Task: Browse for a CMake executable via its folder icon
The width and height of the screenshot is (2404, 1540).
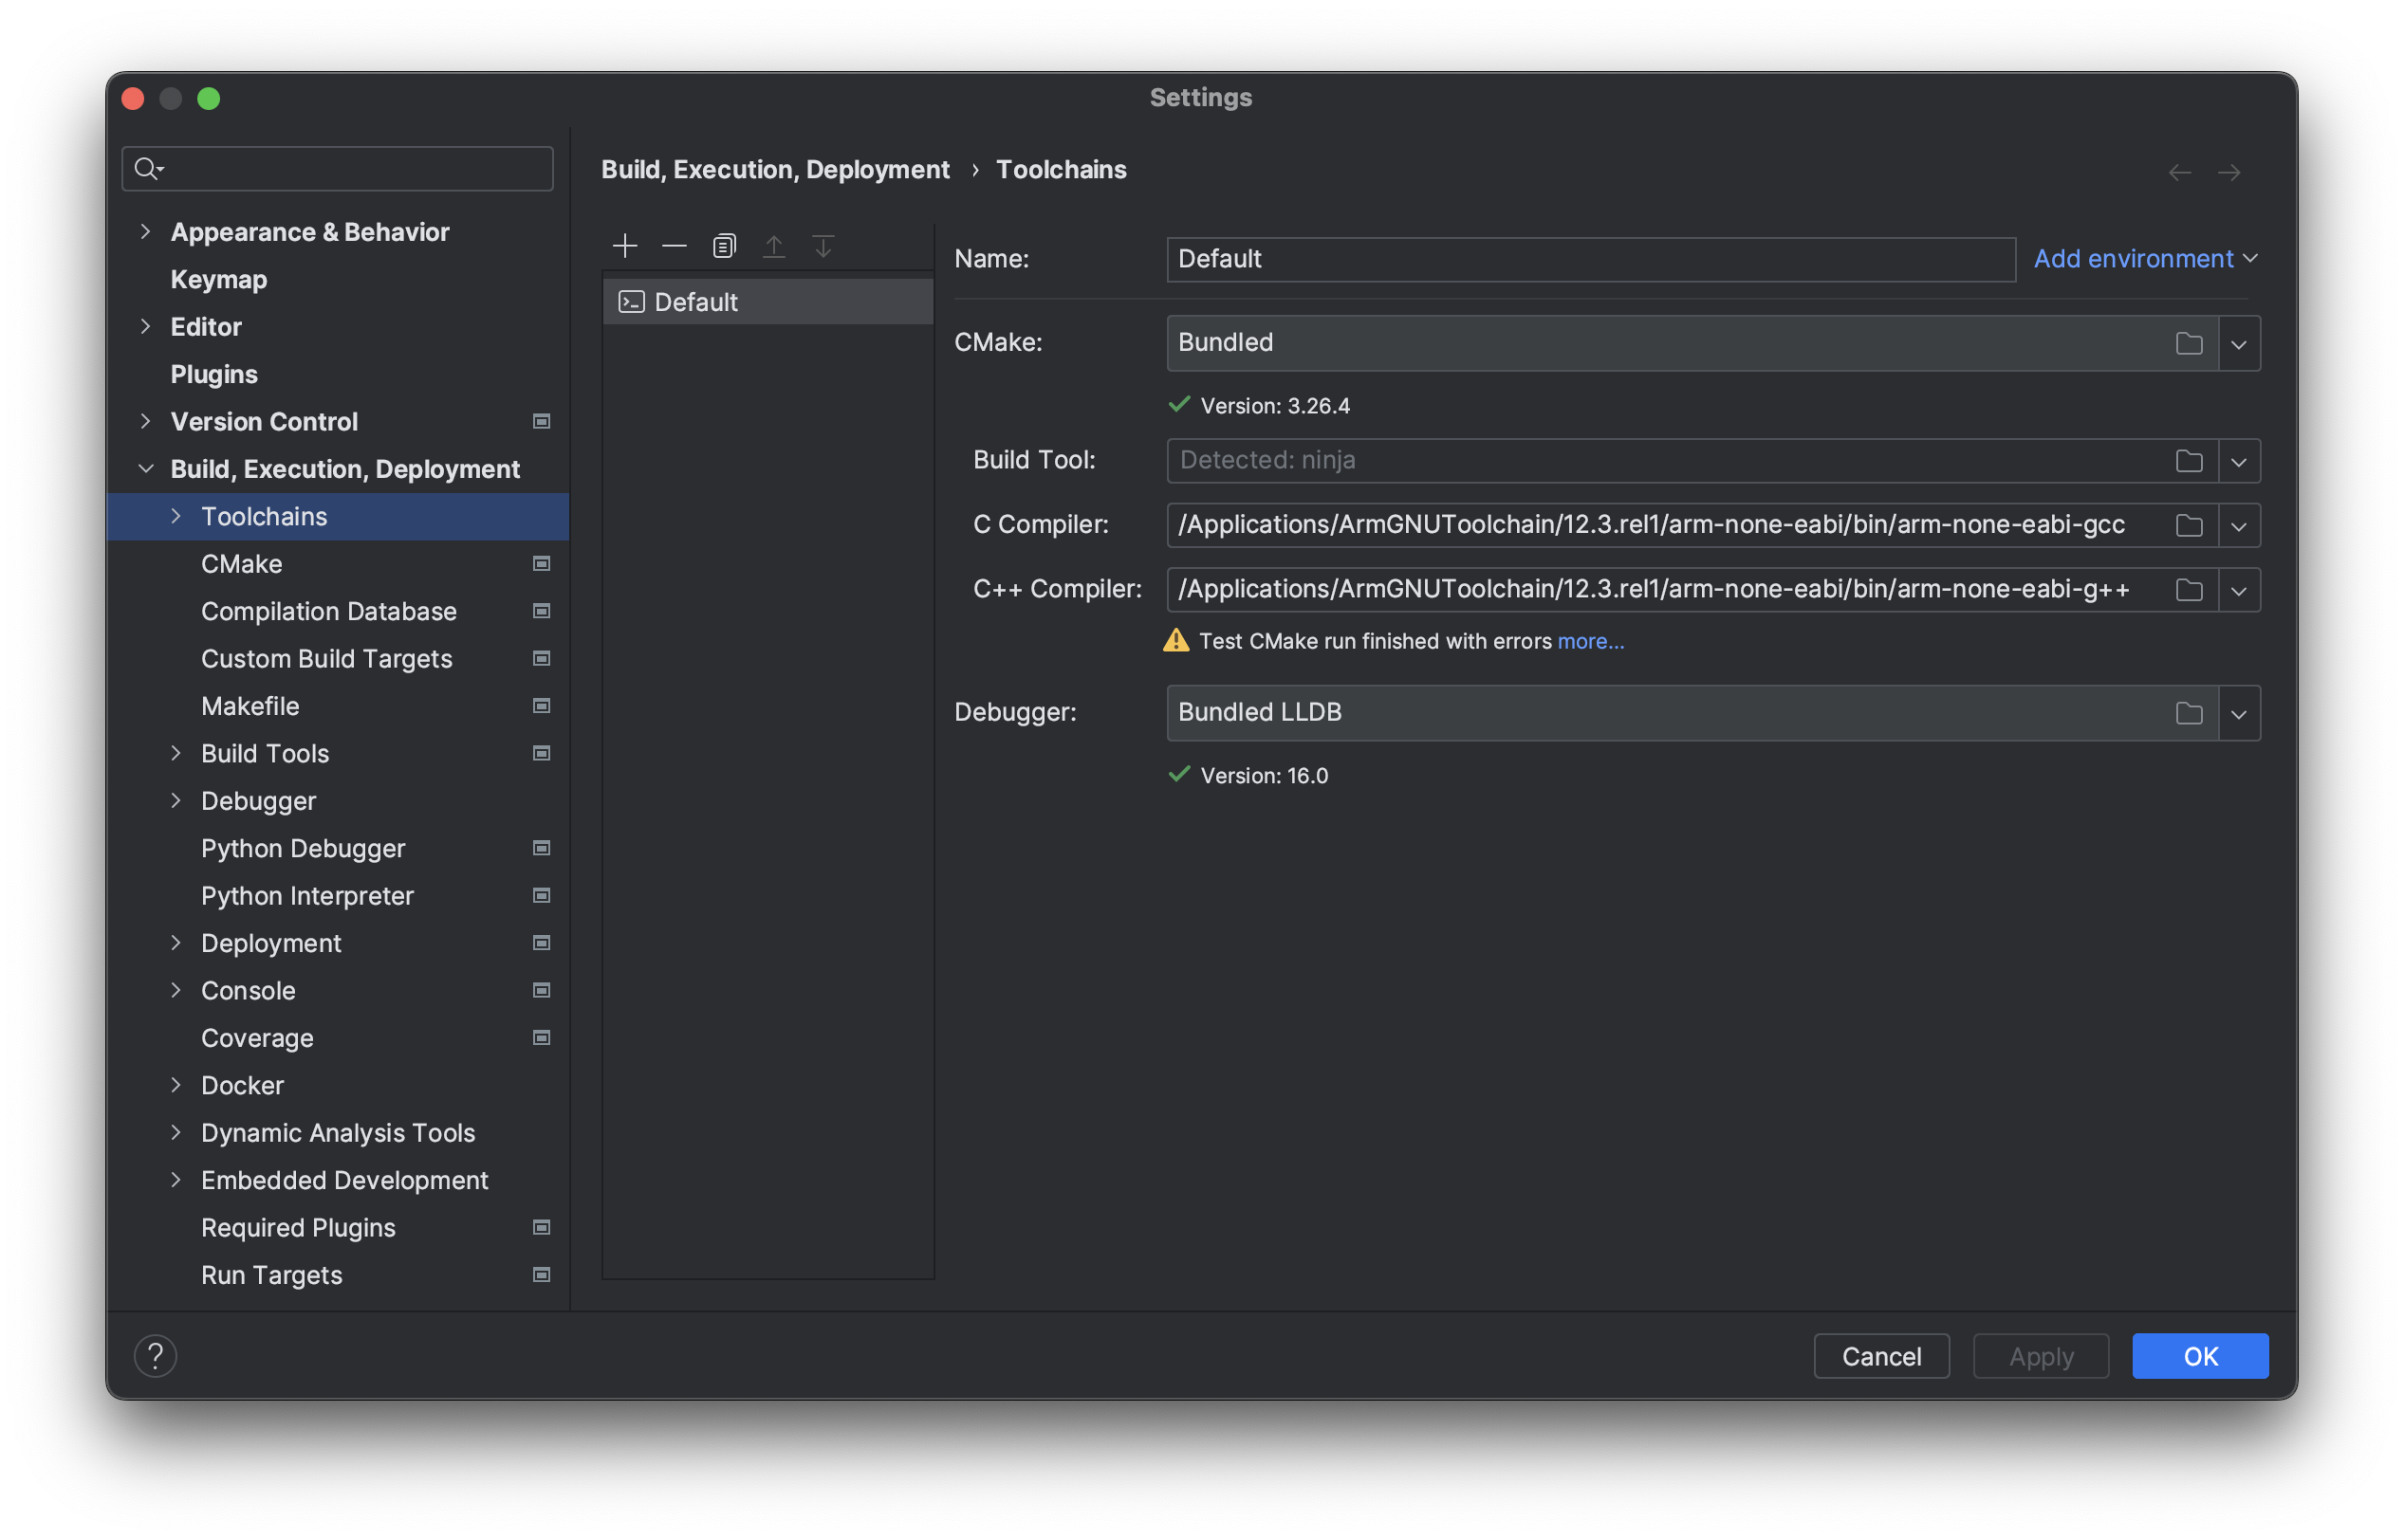Action: tap(2189, 342)
